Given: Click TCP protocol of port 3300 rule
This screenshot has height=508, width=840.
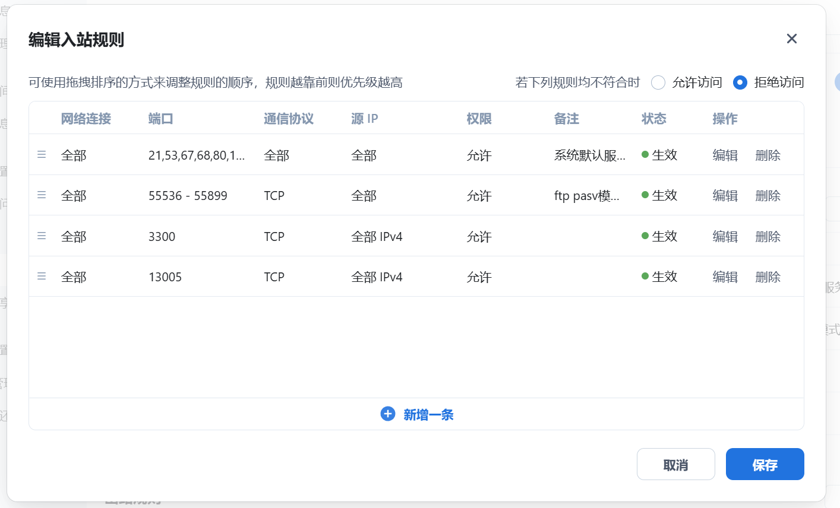Looking at the screenshot, I should pyautogui.click(x=274, y=237).
